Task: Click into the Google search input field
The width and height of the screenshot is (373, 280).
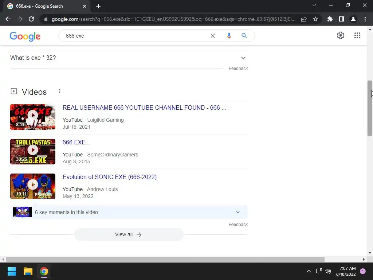Action: click(136, 36)
